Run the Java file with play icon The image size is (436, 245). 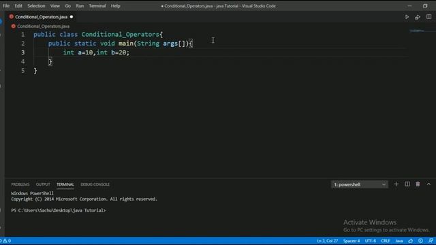coord(407,17)
